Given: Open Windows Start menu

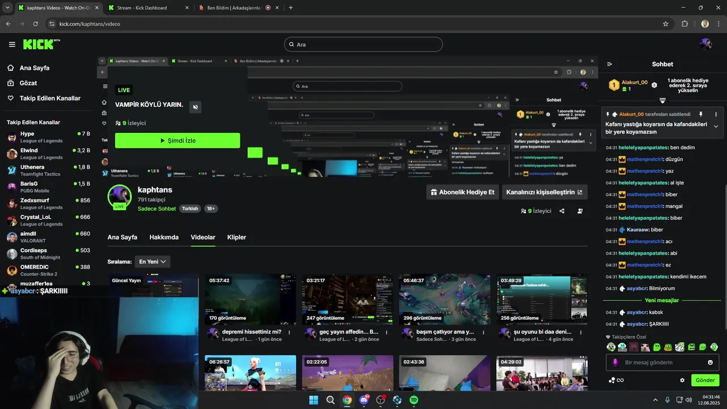Looking at the screenshot, I should (314, 400).
